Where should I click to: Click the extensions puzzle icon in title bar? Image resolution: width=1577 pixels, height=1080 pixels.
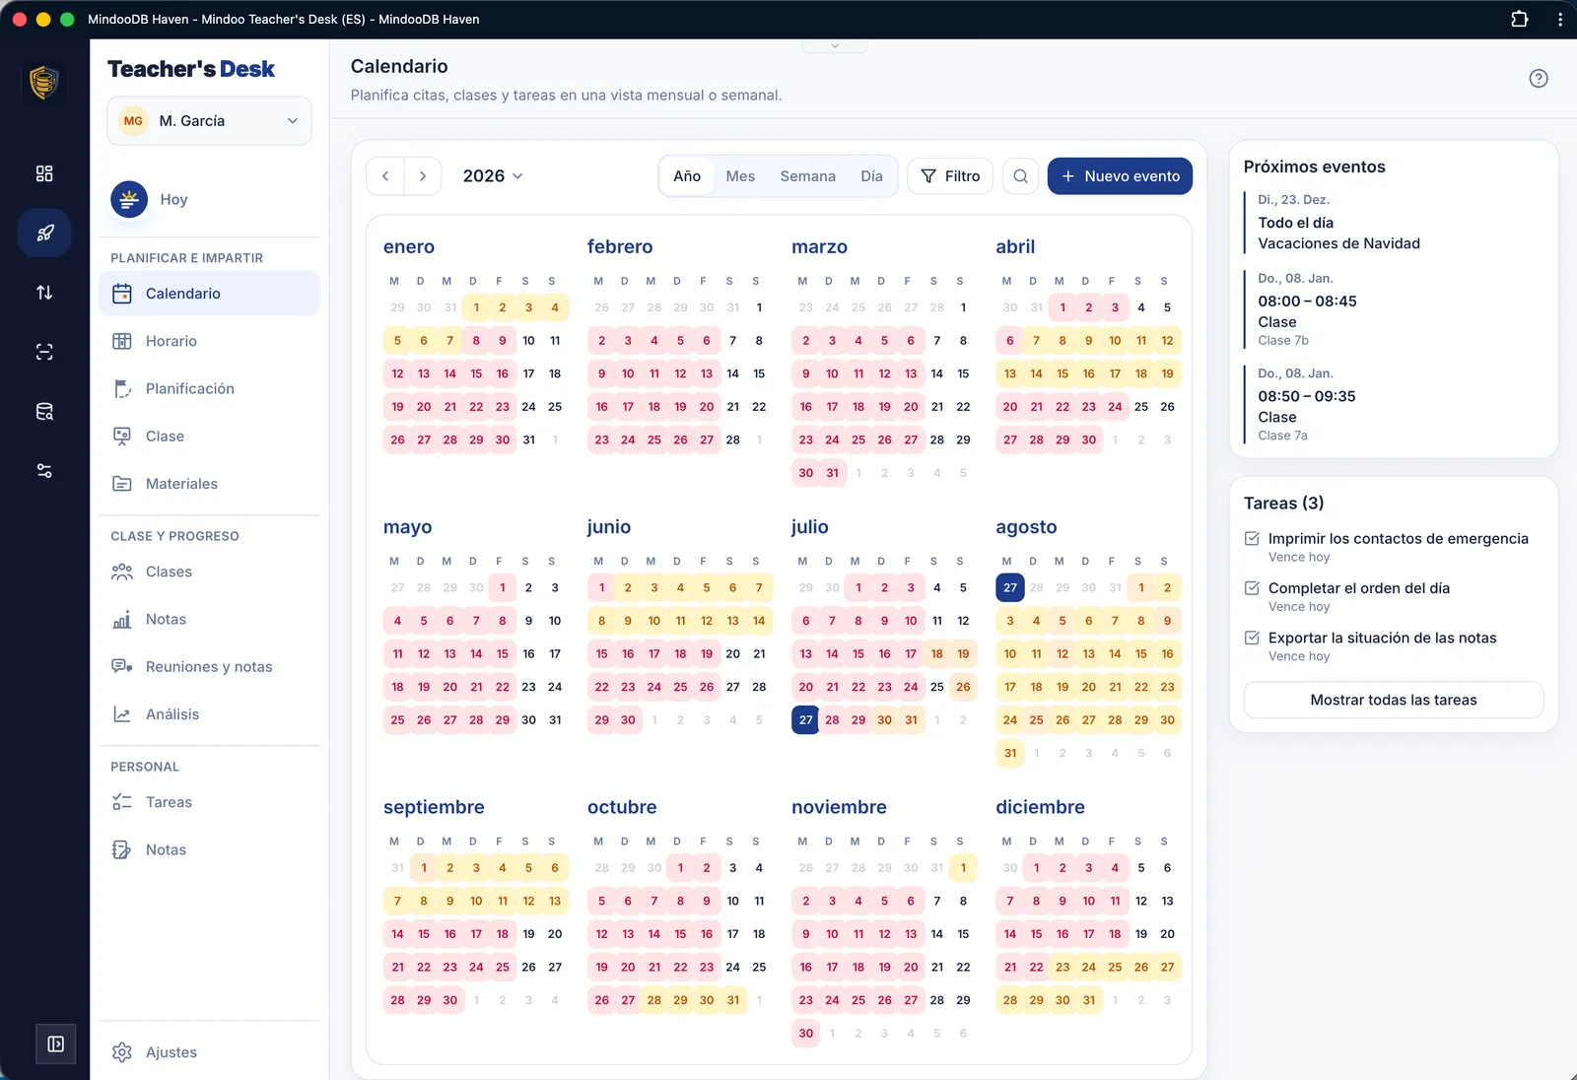(1519, 19)
